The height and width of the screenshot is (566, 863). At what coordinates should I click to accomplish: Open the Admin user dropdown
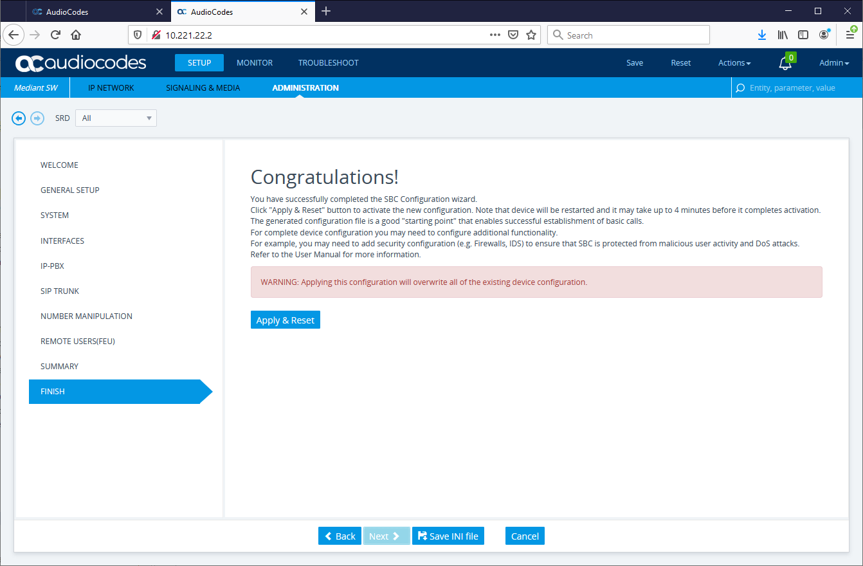(x=834, y=63)
